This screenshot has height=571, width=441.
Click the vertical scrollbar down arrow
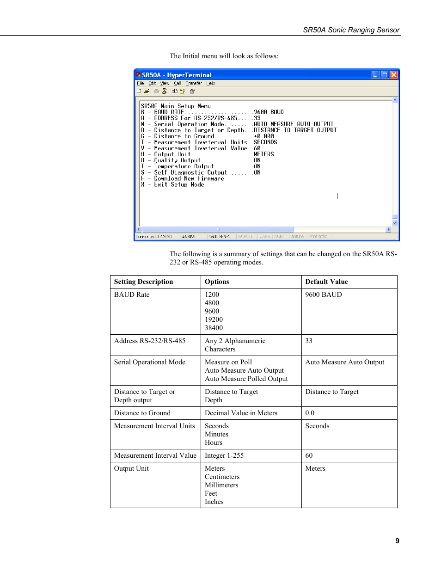[395, 223]
